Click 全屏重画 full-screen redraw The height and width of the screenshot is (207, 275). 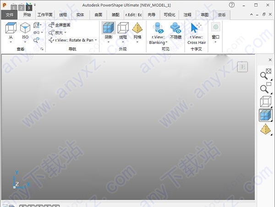click(x=60, y=25)
